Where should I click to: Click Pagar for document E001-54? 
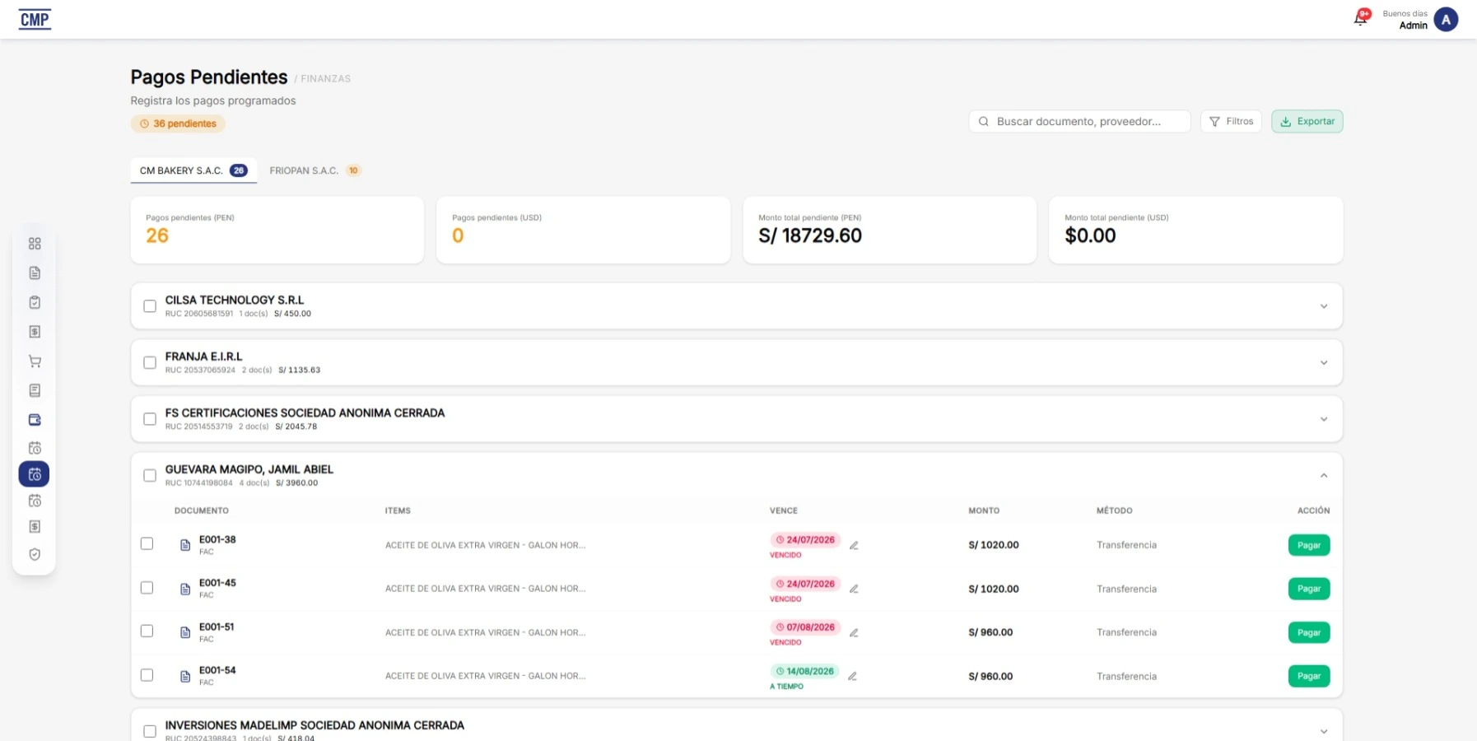pos(1309,676)
